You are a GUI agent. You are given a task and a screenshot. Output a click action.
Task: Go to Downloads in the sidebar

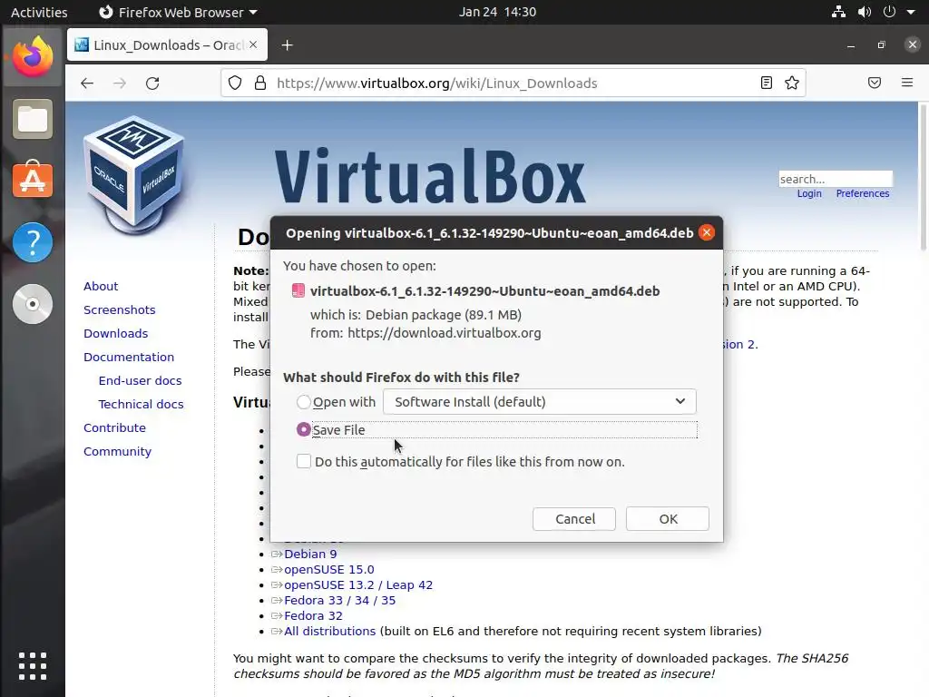(x=115, y=334)
